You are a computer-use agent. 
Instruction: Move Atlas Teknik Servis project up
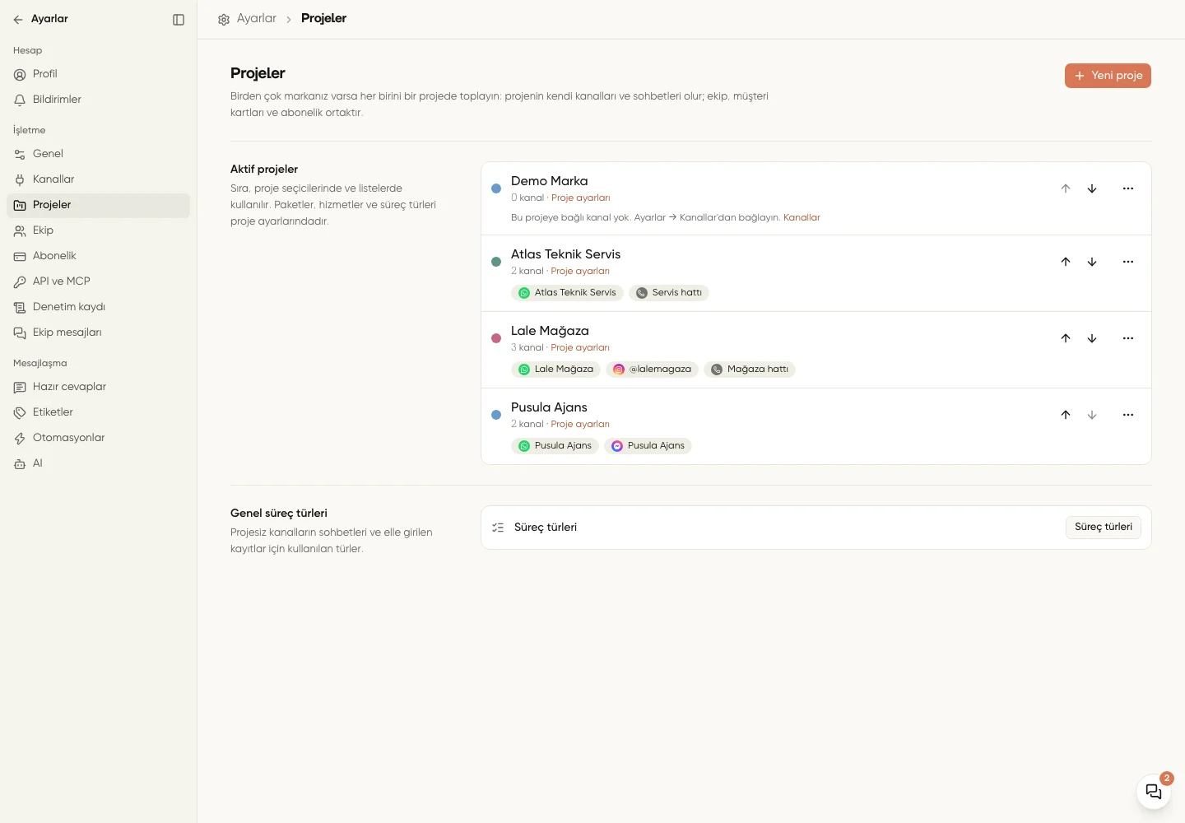(1066, 262)
